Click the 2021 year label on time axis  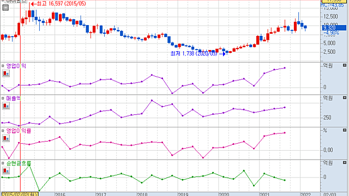(264, 194)
